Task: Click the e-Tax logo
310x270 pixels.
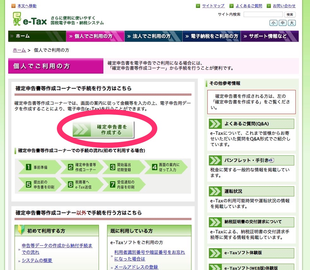Action: point(30,19)
